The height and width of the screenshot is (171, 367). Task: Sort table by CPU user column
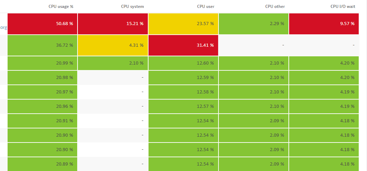point(206,7)
